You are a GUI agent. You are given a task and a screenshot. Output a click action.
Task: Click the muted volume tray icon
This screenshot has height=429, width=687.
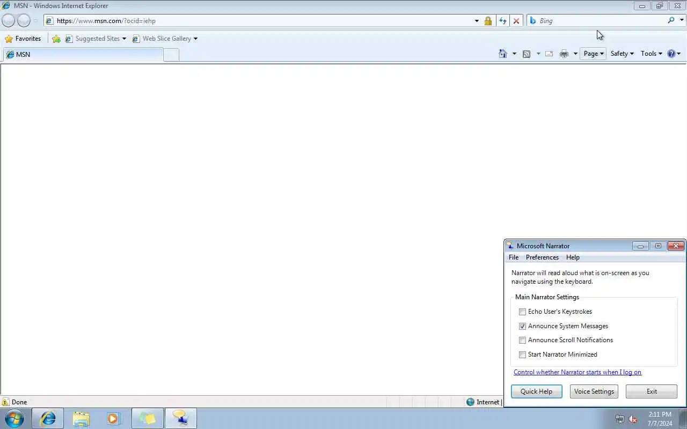point(633,419)
